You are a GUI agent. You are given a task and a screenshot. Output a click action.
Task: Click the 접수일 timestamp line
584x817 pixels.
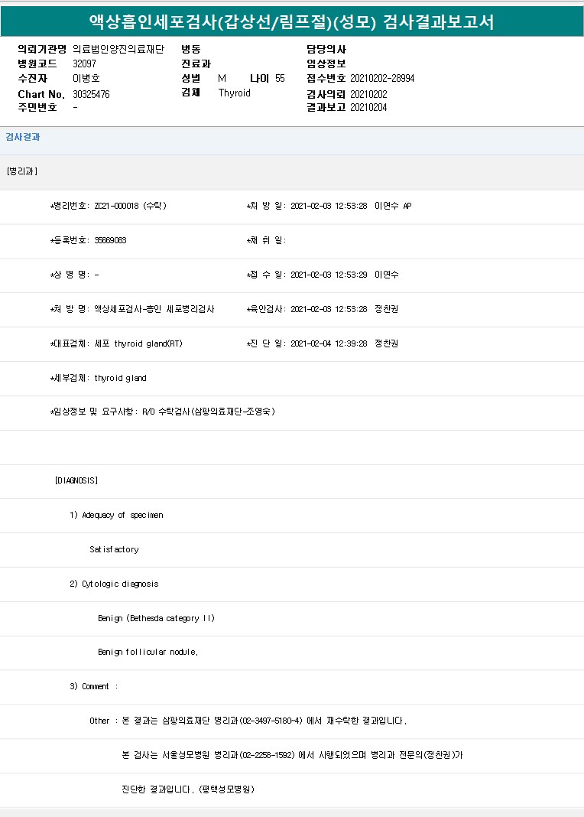[x=323, y=275]
